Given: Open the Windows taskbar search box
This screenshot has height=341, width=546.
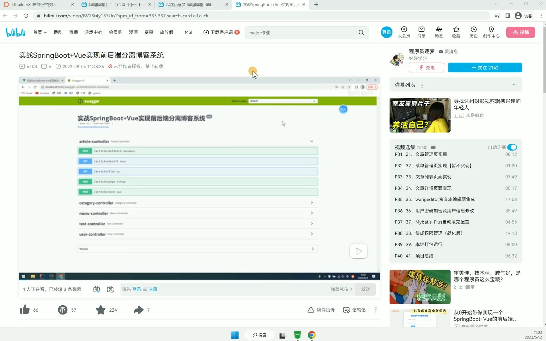Looking at the screenshot, I should (x=259, y=335).
